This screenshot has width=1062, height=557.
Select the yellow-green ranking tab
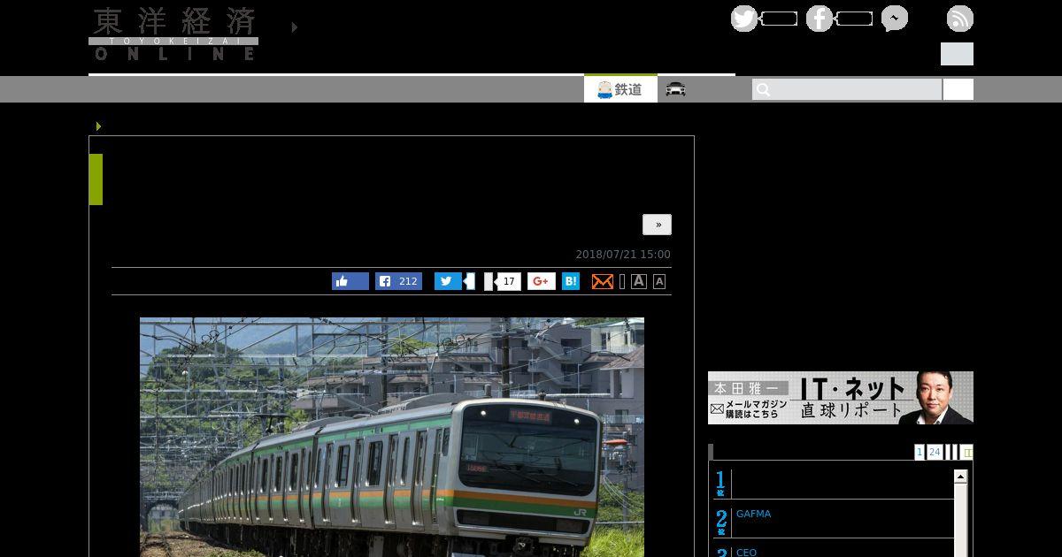[x=967, y=452]
